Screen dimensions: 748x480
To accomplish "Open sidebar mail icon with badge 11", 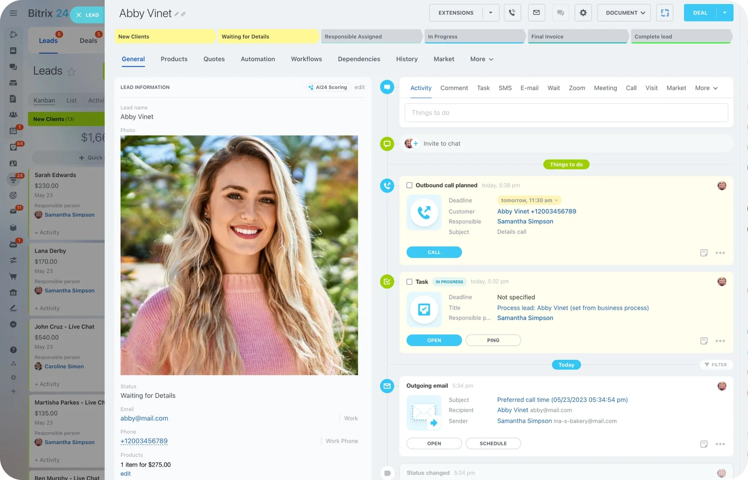I will click(13, 211).
